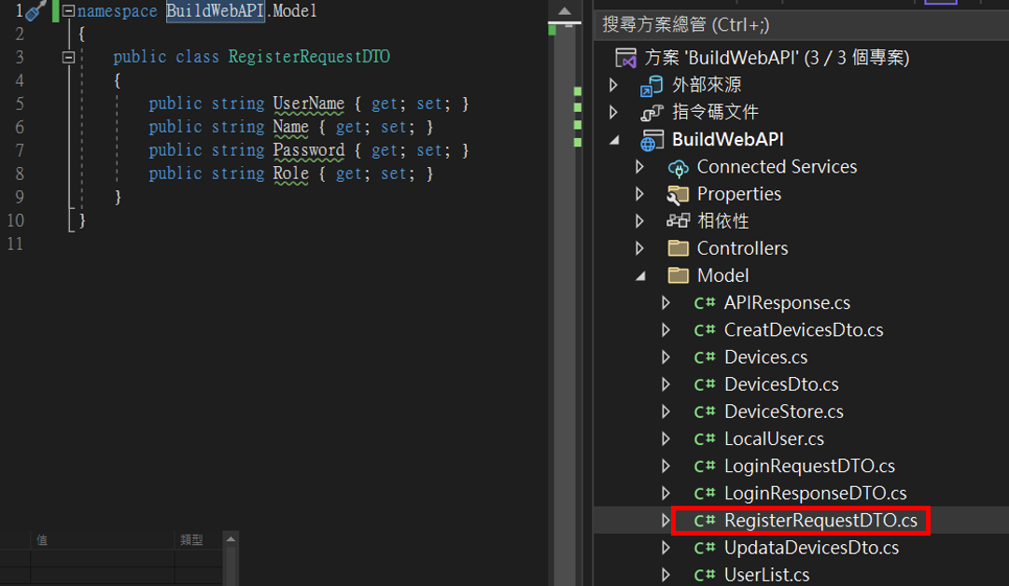This screenshot has height=586, width=1009.
Task: Click the Properties wrench folder icon
Action: click(679, 194)
